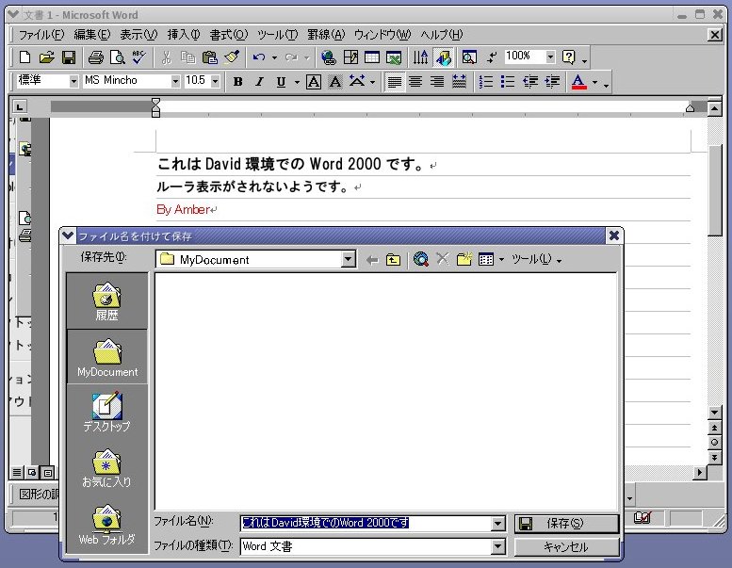Viewport: 732px width, 568px height.
Task: Click the Print Preview icon
Action: pyautogui.click(x=117, y=57)
